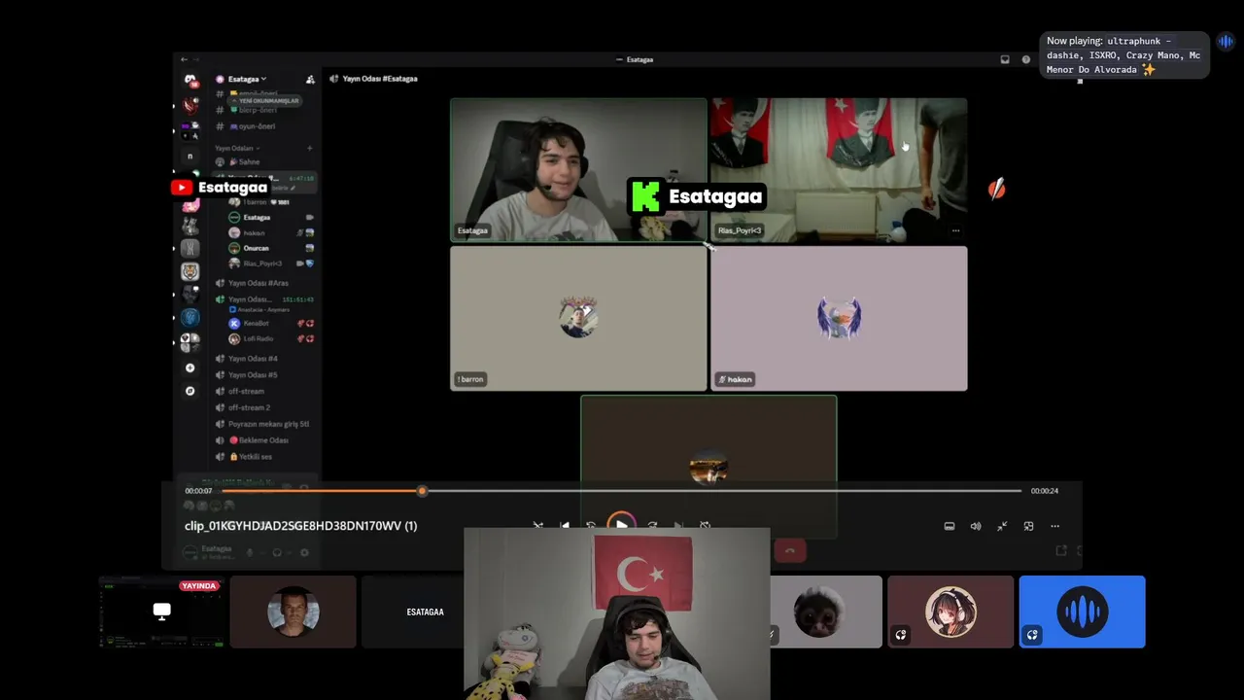The height and width of the screenshot is (700, 1244).
Task: Click Rias_Poyri<3 webcam video tile
Action: (839, 169)
